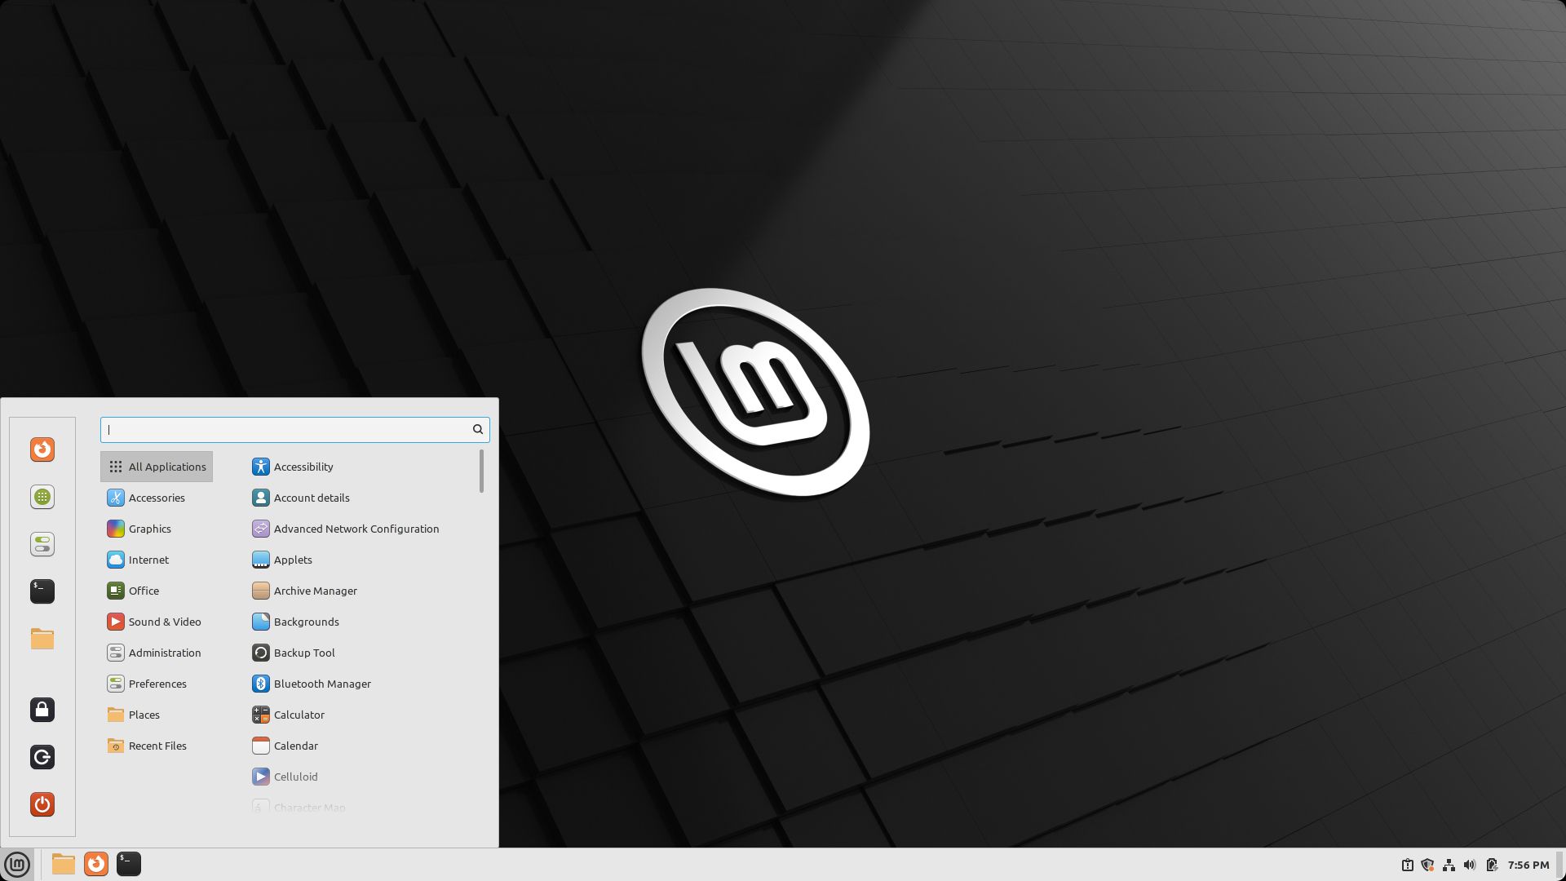The width and height of the screenshot is (1566, 881).
Task: Click the power/shutdown icon in sidebar
Action: click(42, 804)
